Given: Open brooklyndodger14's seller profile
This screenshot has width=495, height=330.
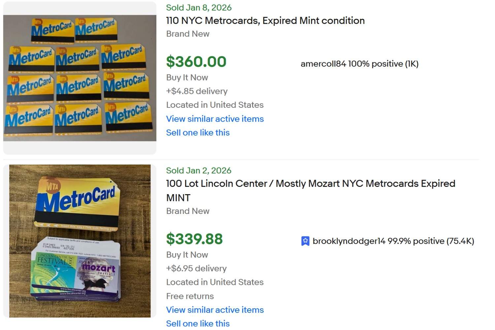Looking at the screenshot, I should point(348,241).
